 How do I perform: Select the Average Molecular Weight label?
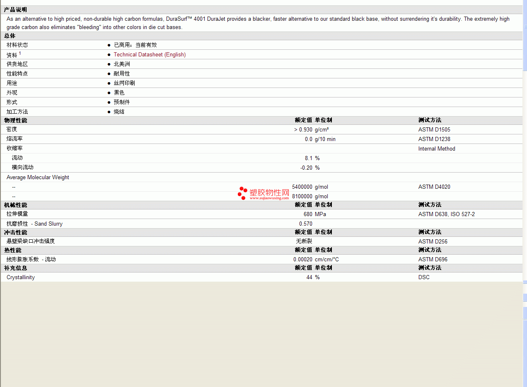tap(38, 177)
